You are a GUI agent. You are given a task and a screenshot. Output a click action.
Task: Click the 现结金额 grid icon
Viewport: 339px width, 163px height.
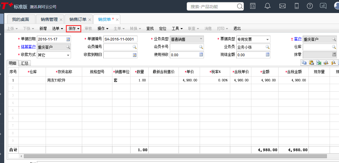267,54
